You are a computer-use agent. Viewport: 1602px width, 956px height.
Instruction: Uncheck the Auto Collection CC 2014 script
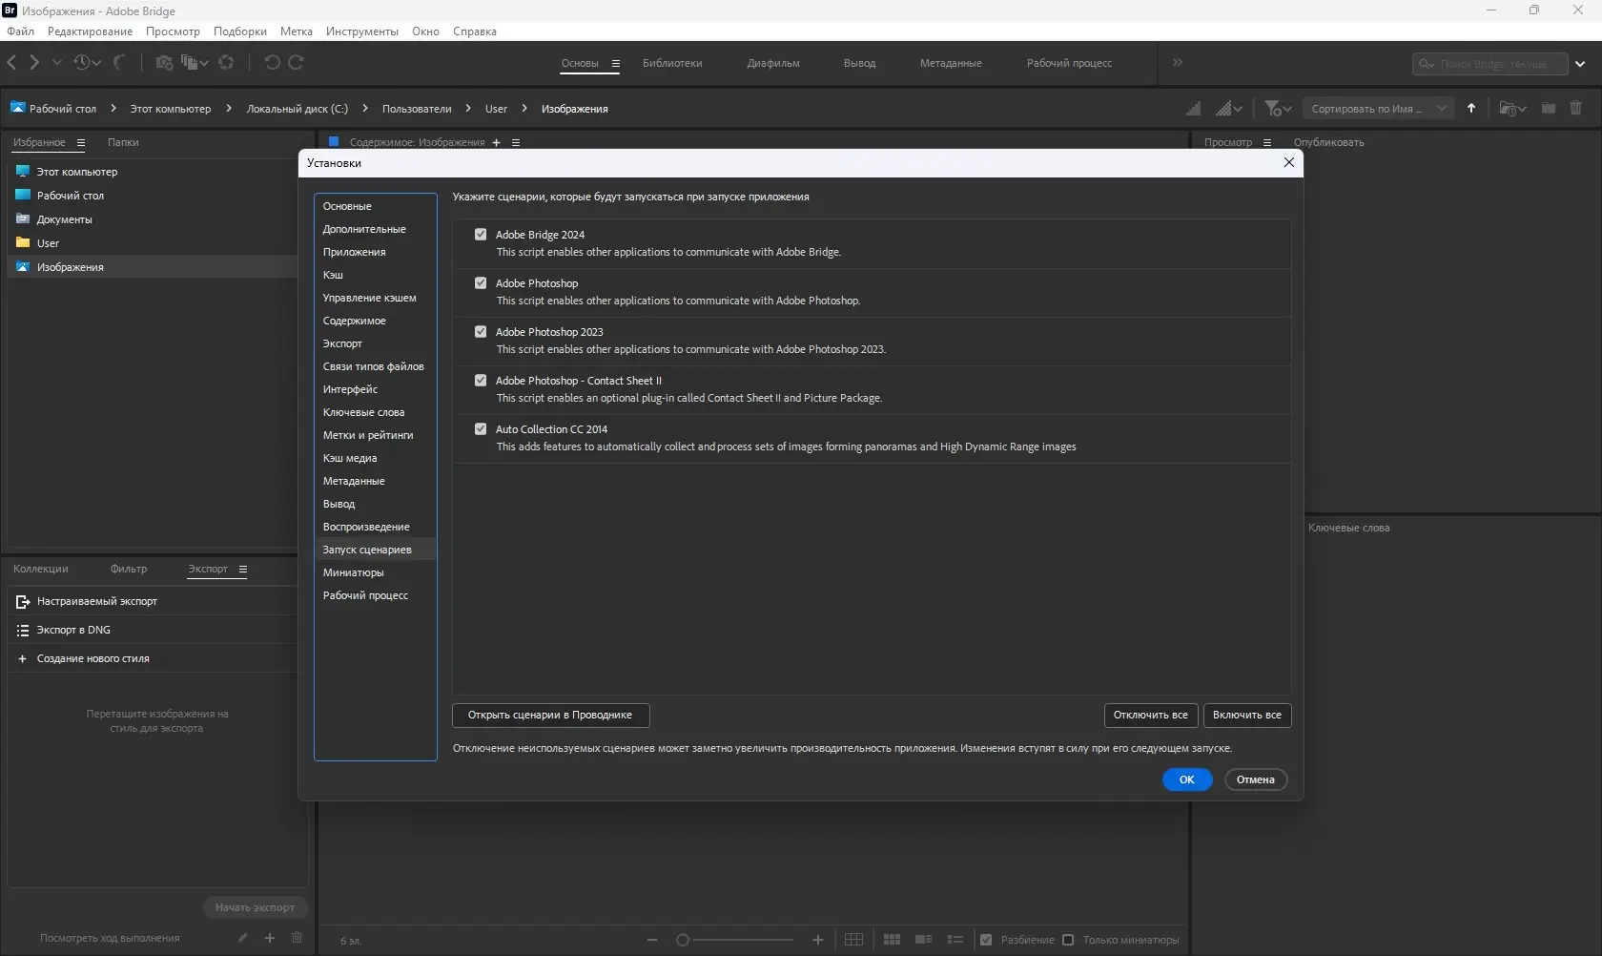point(481,429)
